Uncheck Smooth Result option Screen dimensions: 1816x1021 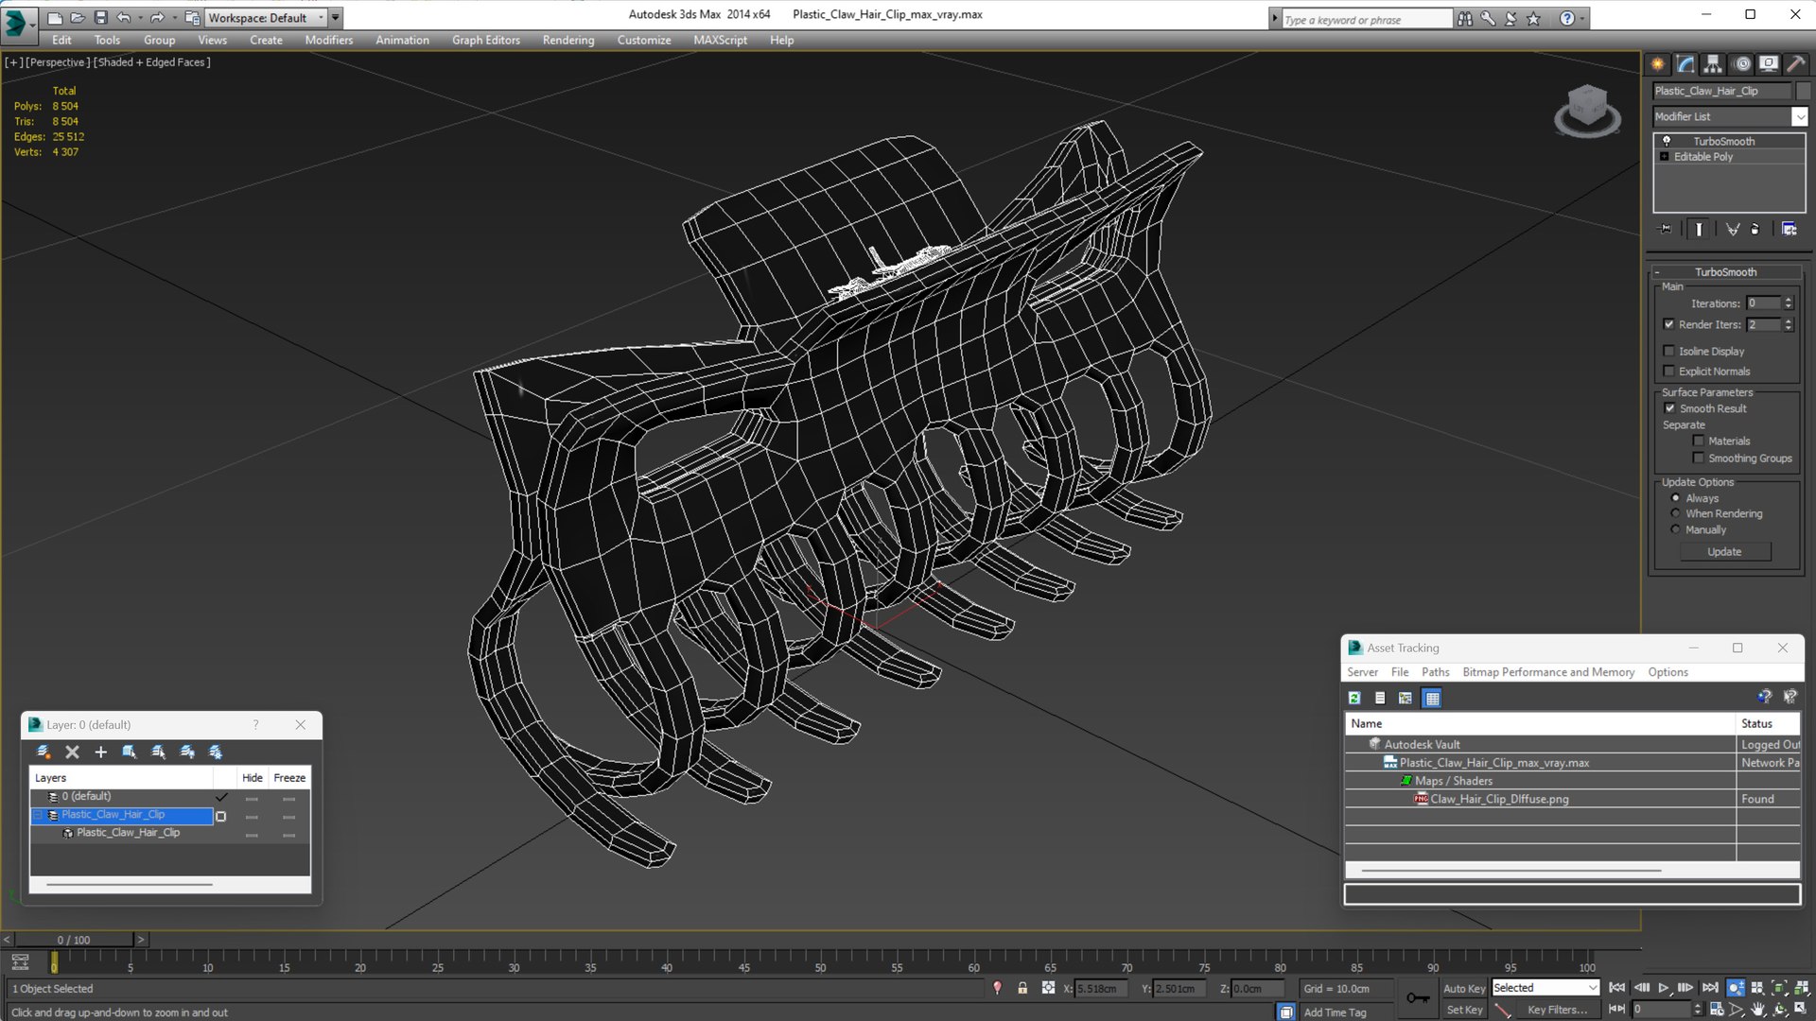click(x=1669, y=408)
